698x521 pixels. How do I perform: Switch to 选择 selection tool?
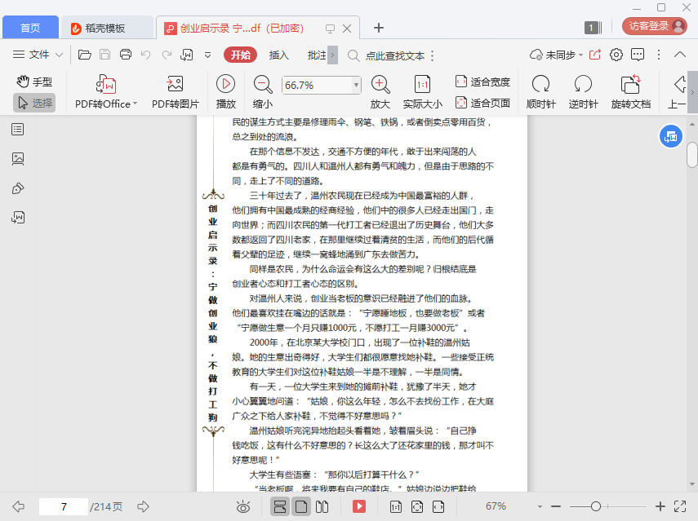tap(34, 103)
